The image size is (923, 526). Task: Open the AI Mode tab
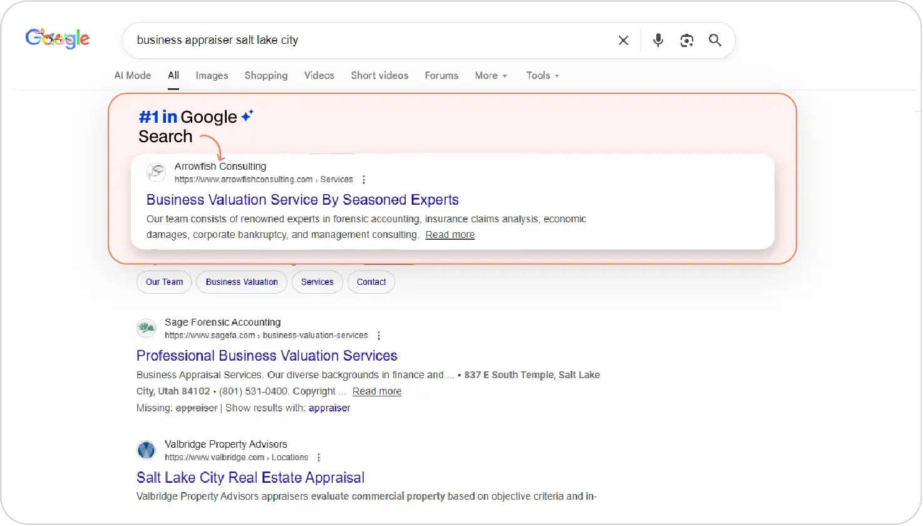133,76
